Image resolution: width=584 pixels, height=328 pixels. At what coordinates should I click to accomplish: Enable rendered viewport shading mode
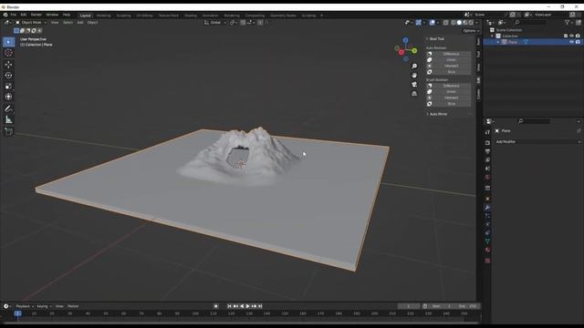tap(471, 23)
